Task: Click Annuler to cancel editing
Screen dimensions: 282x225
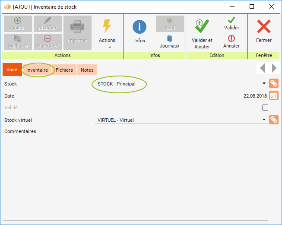Action: pos(231,41)
